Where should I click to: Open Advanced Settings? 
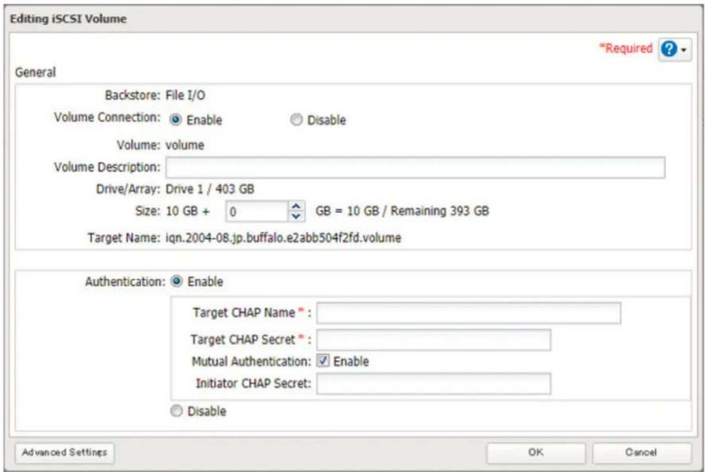pos(64,452)
